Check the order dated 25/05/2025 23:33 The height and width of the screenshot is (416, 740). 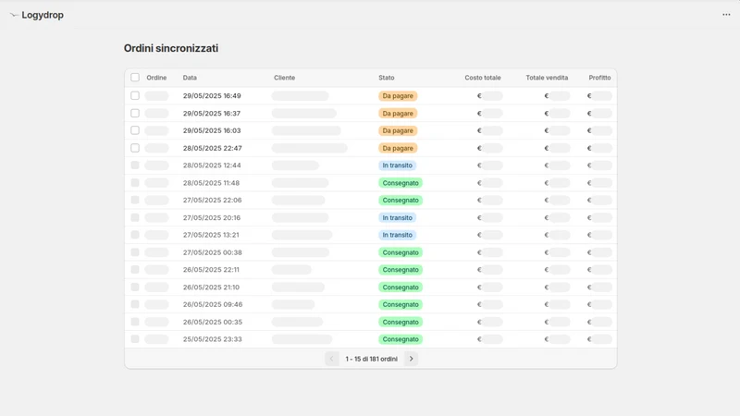[x=135, y=339]
